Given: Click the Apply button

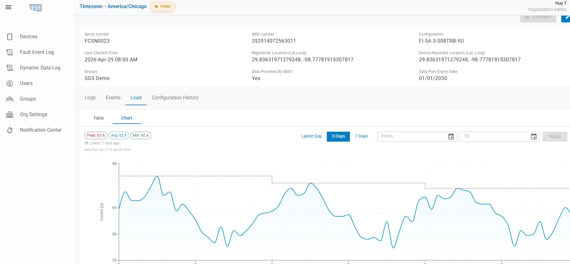Looking at the screenshot, I should [x=555, y=136].
